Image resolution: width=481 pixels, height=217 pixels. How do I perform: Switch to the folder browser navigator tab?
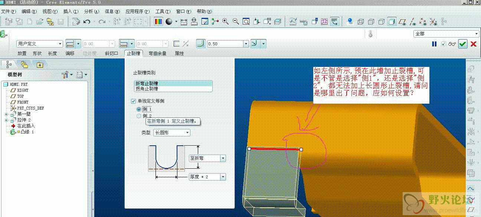click(x=24, y=65)
